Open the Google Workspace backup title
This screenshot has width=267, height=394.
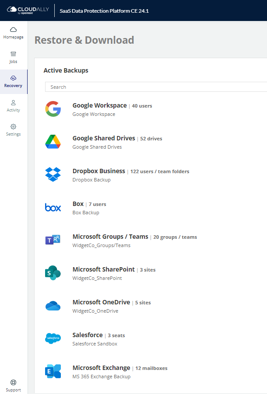[99, 105]
